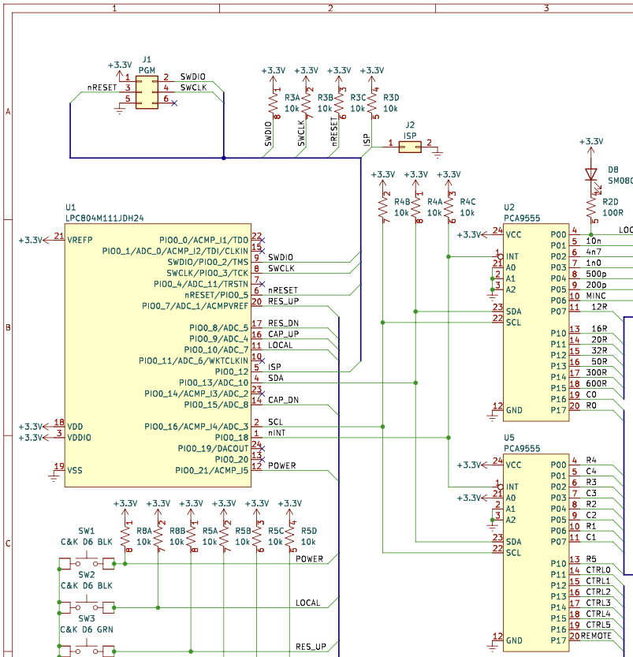
Task: Select the R8B resistor symbol
Action: coord(158,537)
